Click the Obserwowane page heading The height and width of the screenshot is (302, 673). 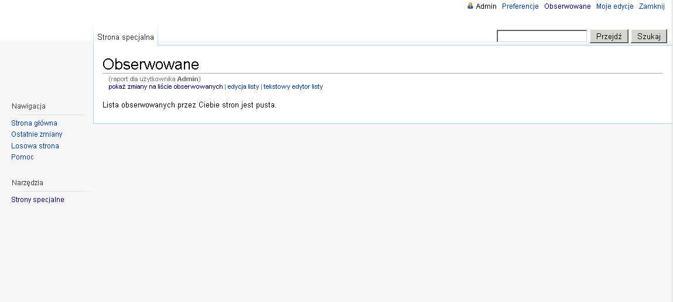(x=151, y=64)
